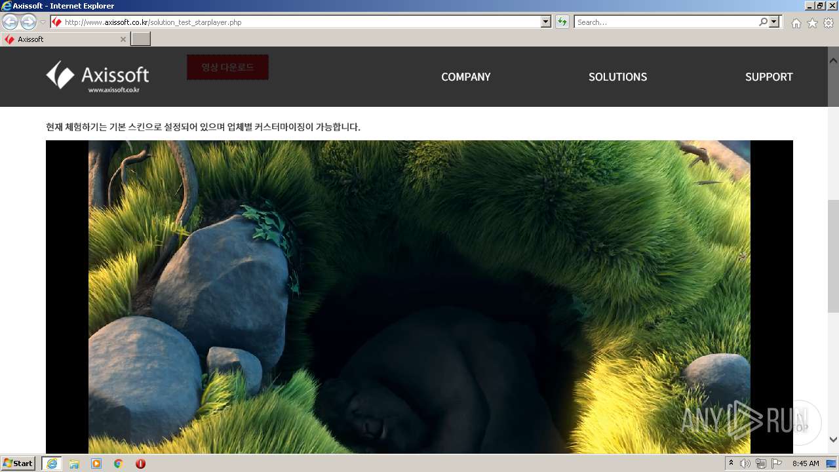Go forward with the browser Forward arrow
Viewport: 839px width, 472px height.
point(28,22)
